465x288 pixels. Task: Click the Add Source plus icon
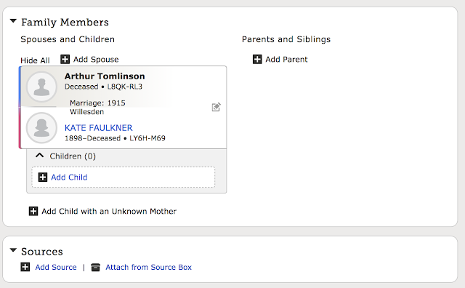point(25,267)
